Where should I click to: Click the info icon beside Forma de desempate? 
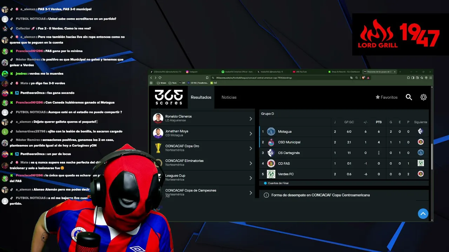point(266,195)
